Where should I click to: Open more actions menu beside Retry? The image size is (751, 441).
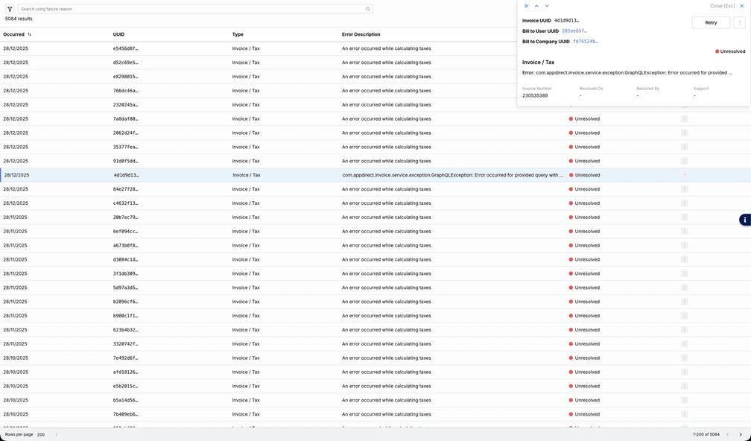pyautogui.click(x=739, y=22)
